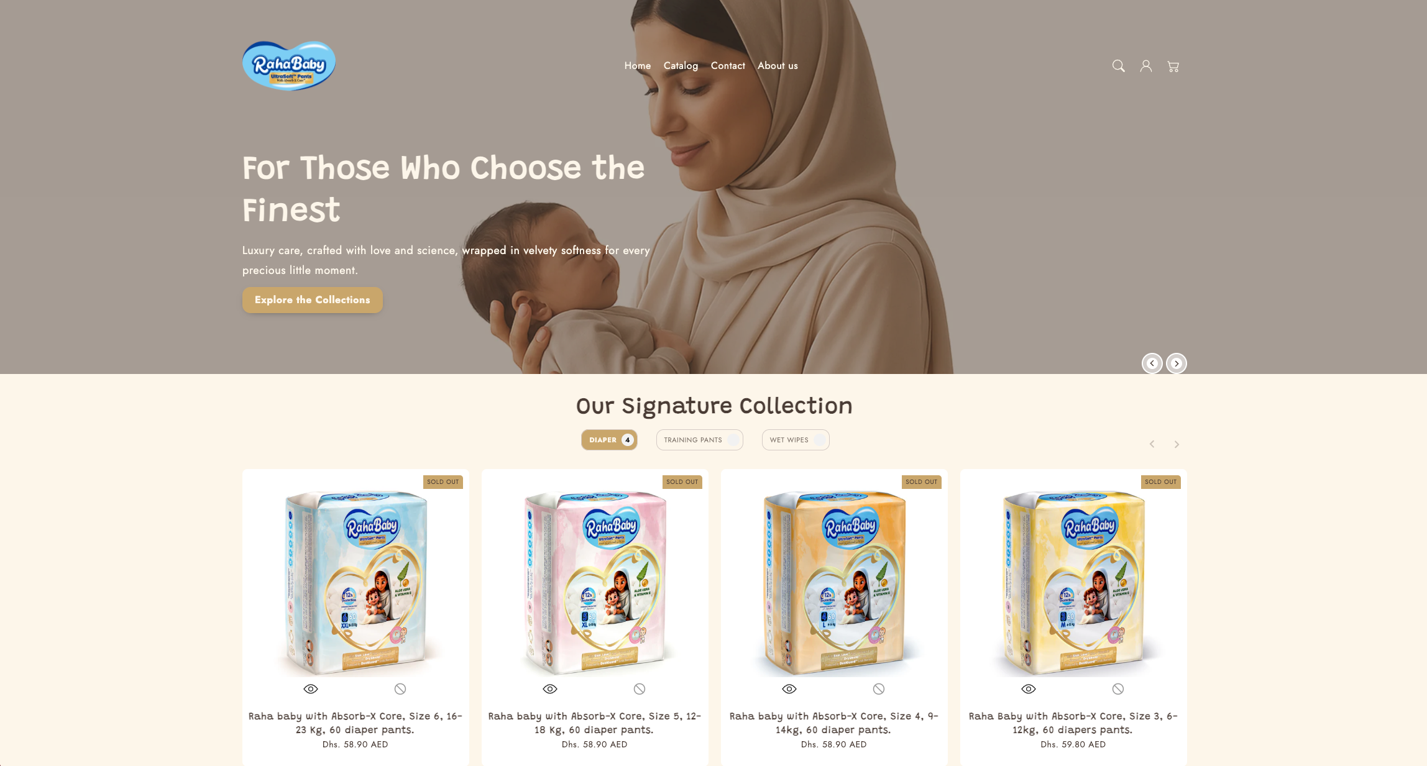Switch to Wet Wipes tab
Screen dimensions: 1427x766
pyautogui.click(x=796, y=440)
